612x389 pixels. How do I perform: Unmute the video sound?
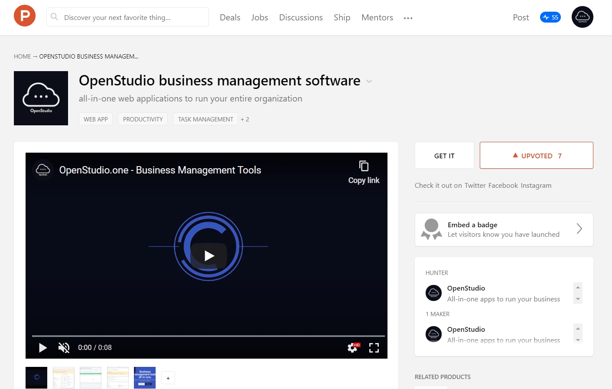point(64,347)
